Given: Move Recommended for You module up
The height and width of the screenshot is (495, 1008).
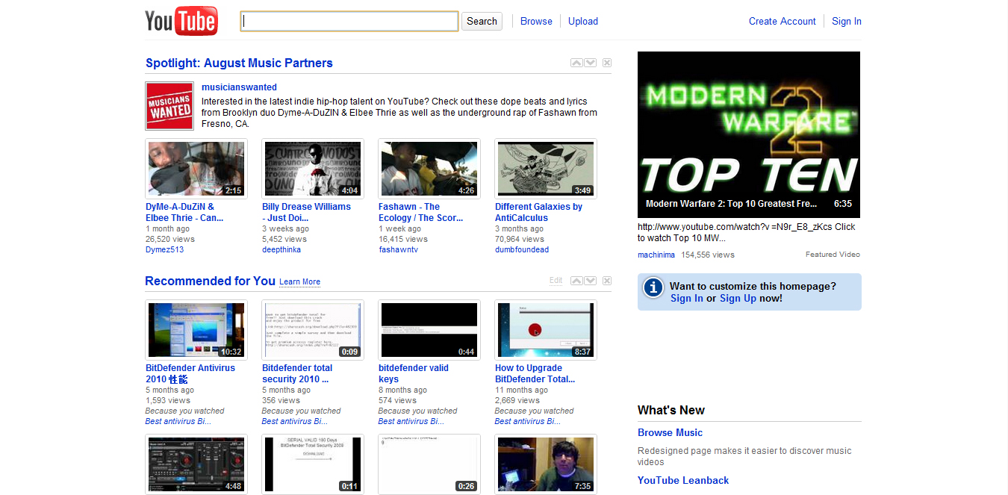Looking at the screenshot, I should [x=576, y=281].
